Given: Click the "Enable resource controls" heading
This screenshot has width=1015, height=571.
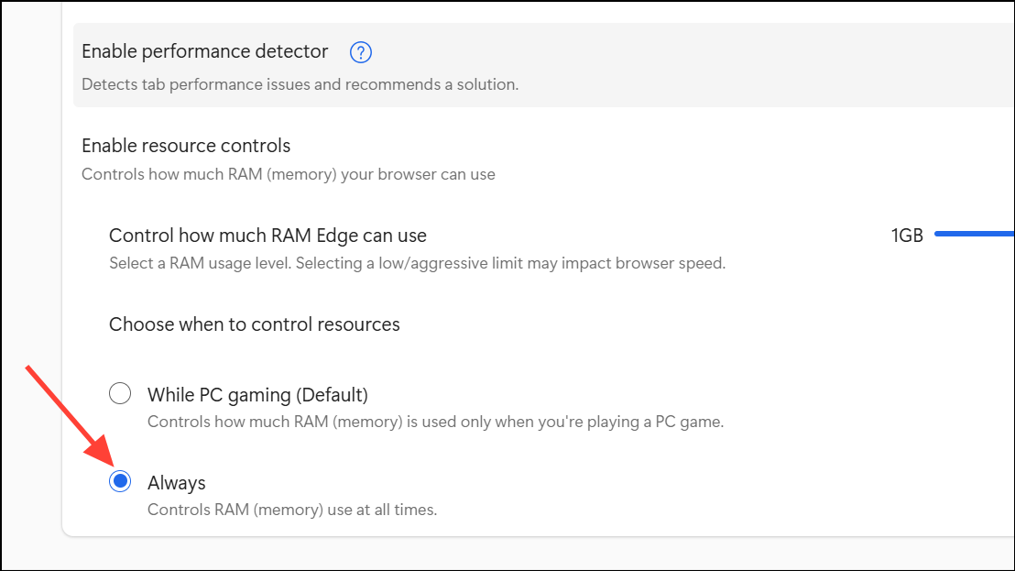Looking at the screenshot, I should (x=186, y=146).
